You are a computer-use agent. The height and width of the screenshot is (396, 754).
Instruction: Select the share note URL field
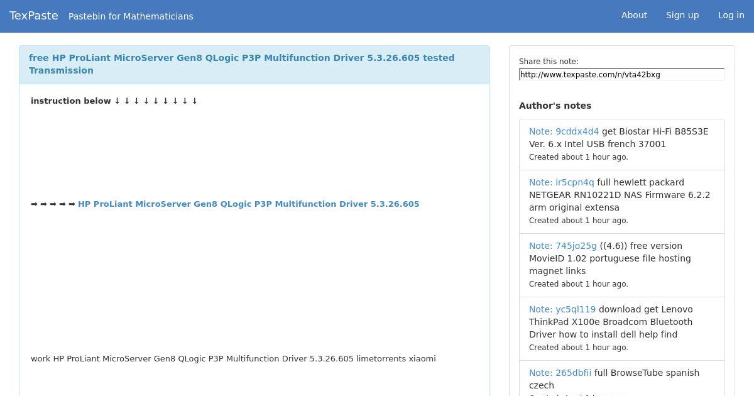621,74
